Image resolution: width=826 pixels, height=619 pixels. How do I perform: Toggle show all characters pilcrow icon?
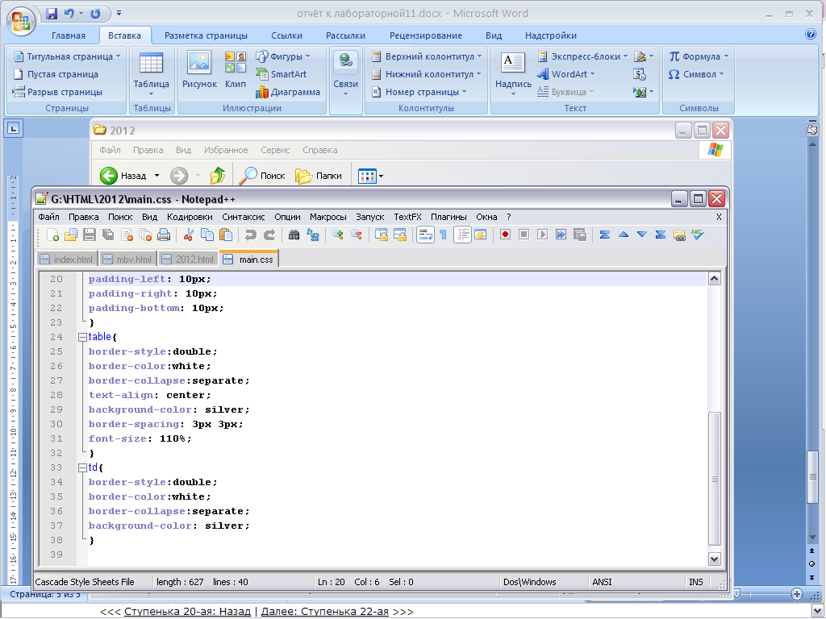(443, 235)
